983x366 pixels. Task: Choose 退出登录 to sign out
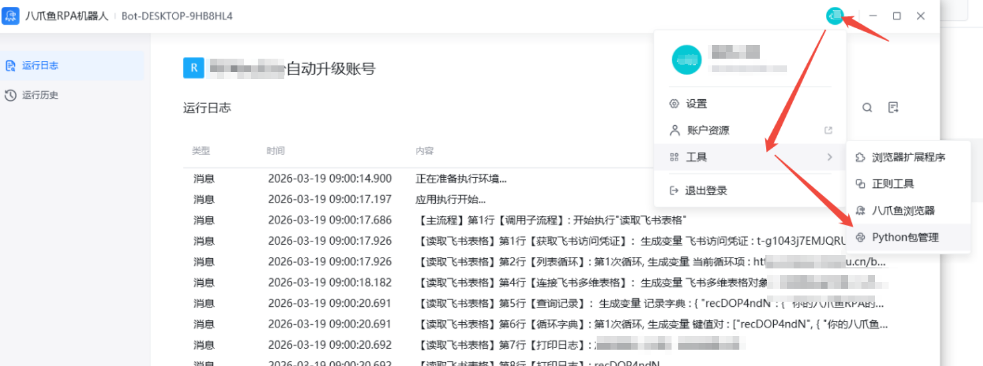tap(750, 191)
